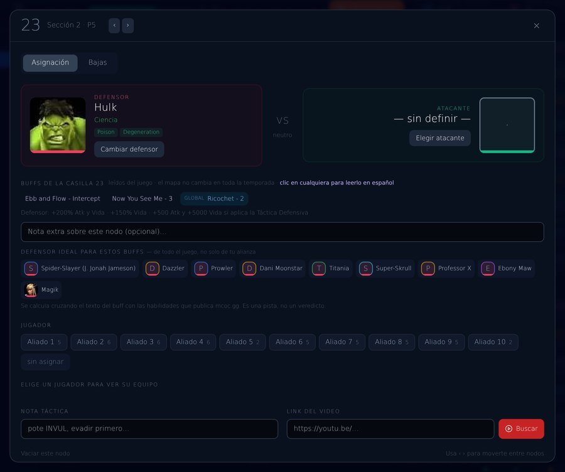
Task: Pick Dazzler as ideal defender
Action: (x=165, y=269)
